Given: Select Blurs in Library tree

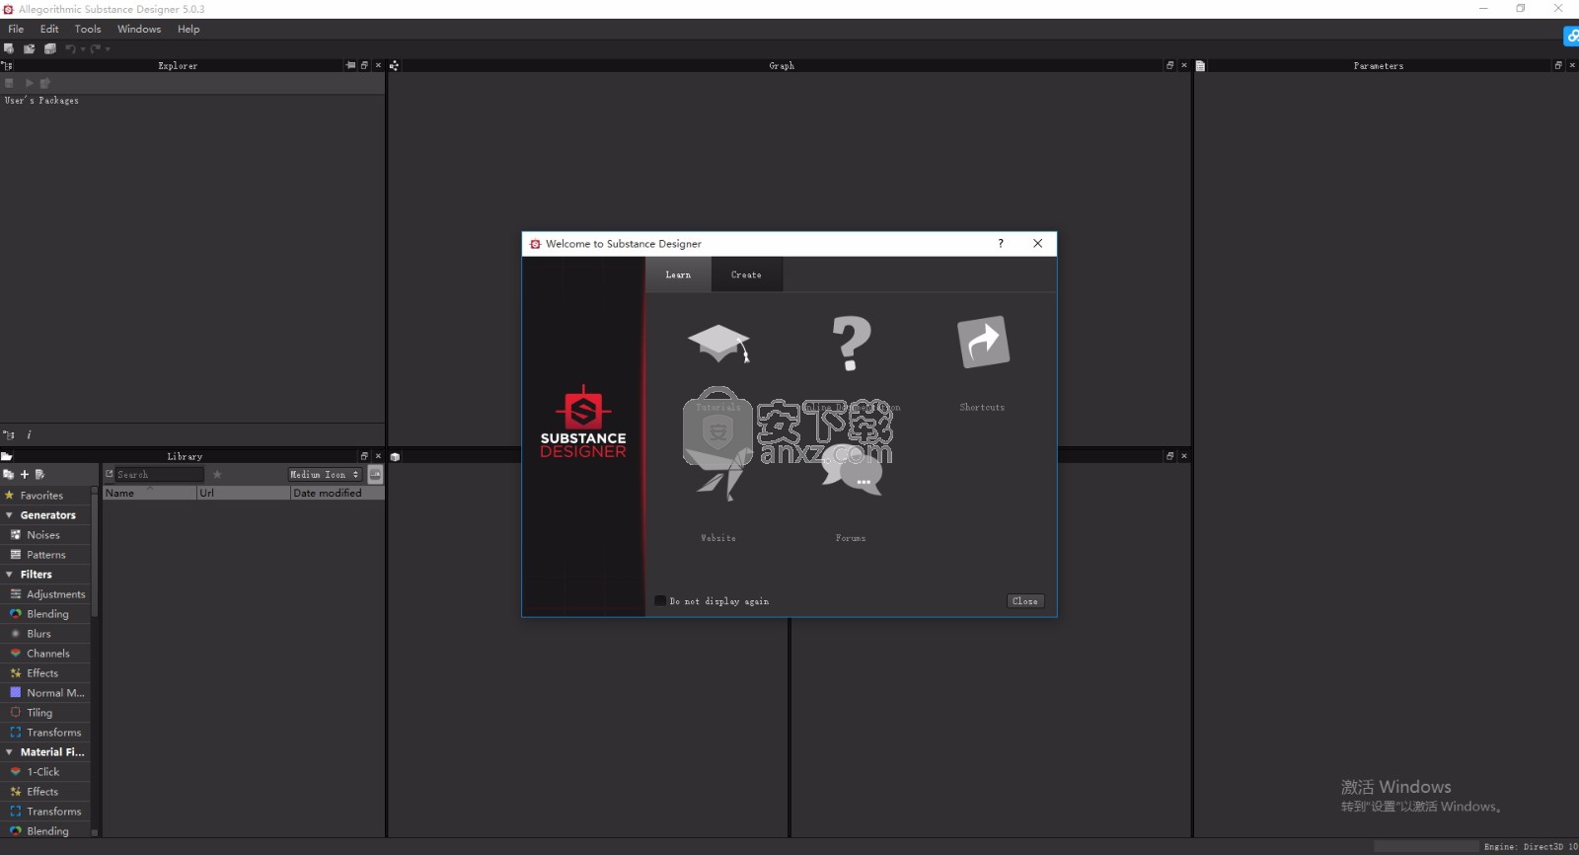Looking at the screenshot, I should [44, 634].
